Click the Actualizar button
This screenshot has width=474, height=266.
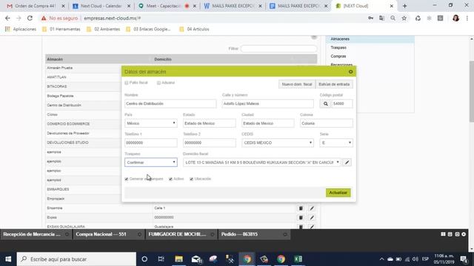click(x=338, y=193)
